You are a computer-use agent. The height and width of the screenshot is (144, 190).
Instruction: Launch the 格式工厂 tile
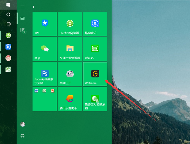[70, 74]
